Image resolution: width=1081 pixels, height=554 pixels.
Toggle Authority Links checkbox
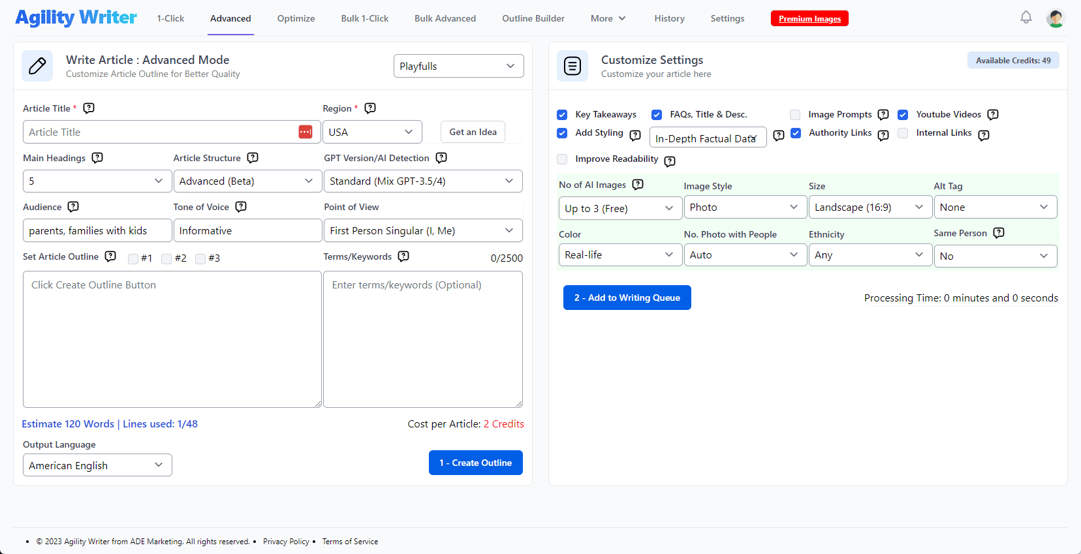tap(796, 133)
